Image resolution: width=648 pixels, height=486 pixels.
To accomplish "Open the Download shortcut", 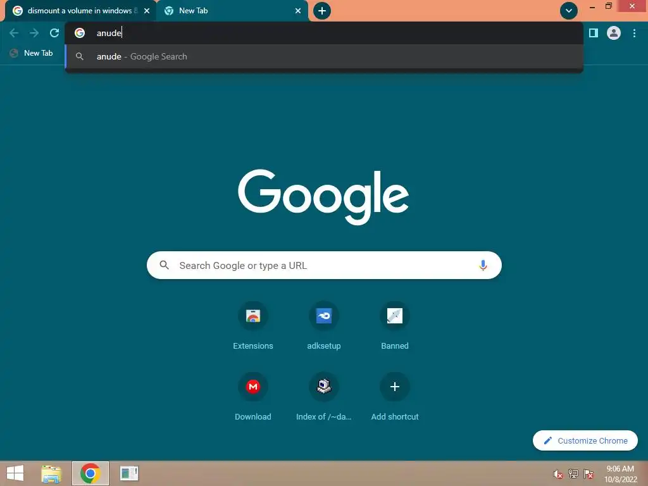I will point(253,397).
